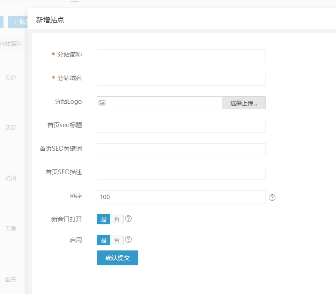Select the 首页SEO关键词 input field
The width and height of the screenshot is (336, 294).
181,150
